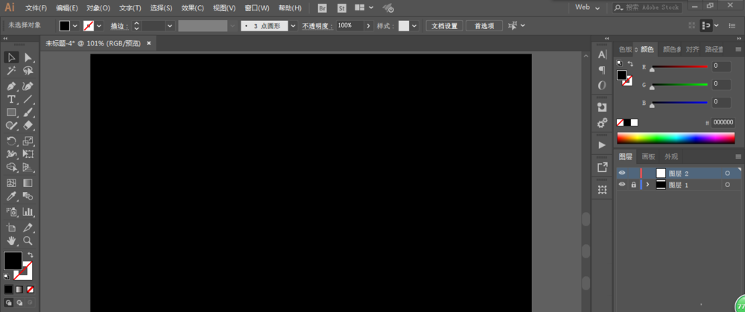Open Adobe Stock via St icon

coord(342,8)
